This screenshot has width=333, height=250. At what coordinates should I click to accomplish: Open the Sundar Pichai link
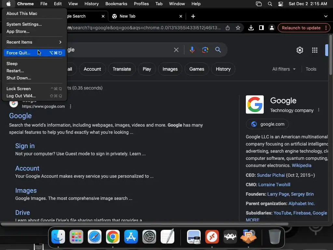[x=271, y=175]
